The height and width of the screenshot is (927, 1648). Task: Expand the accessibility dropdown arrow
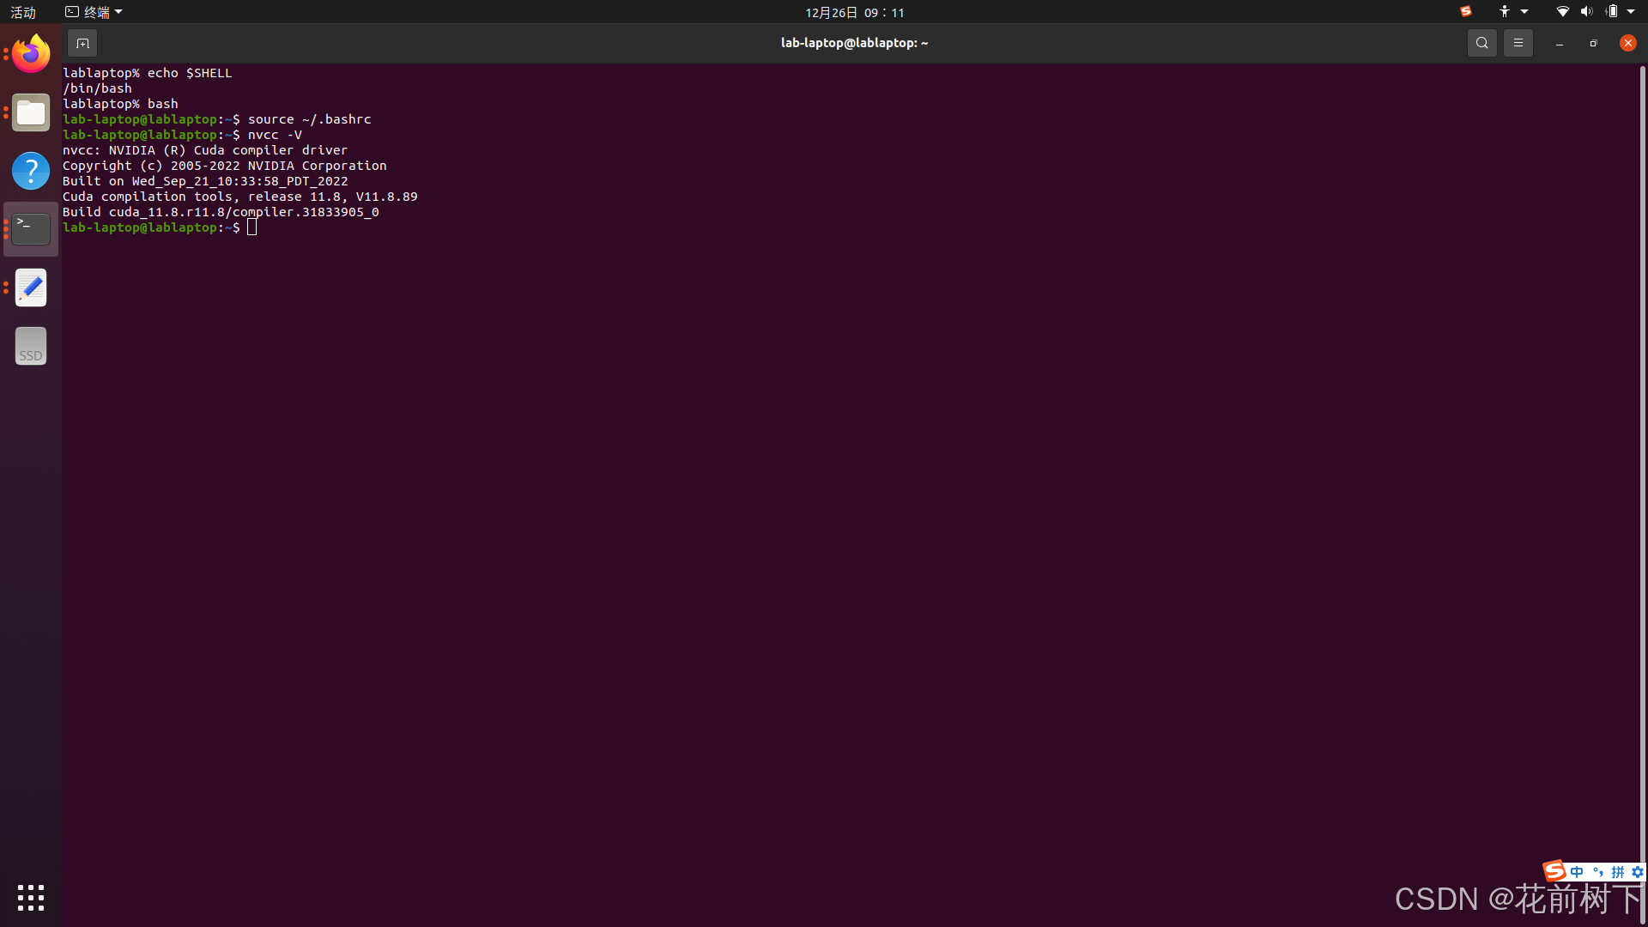1524,12
